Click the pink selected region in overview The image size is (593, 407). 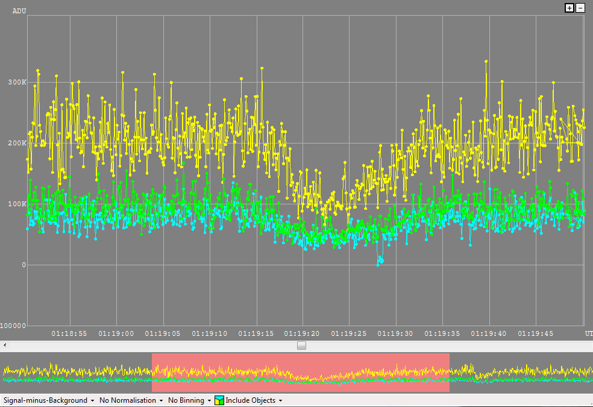coord(300,373)
